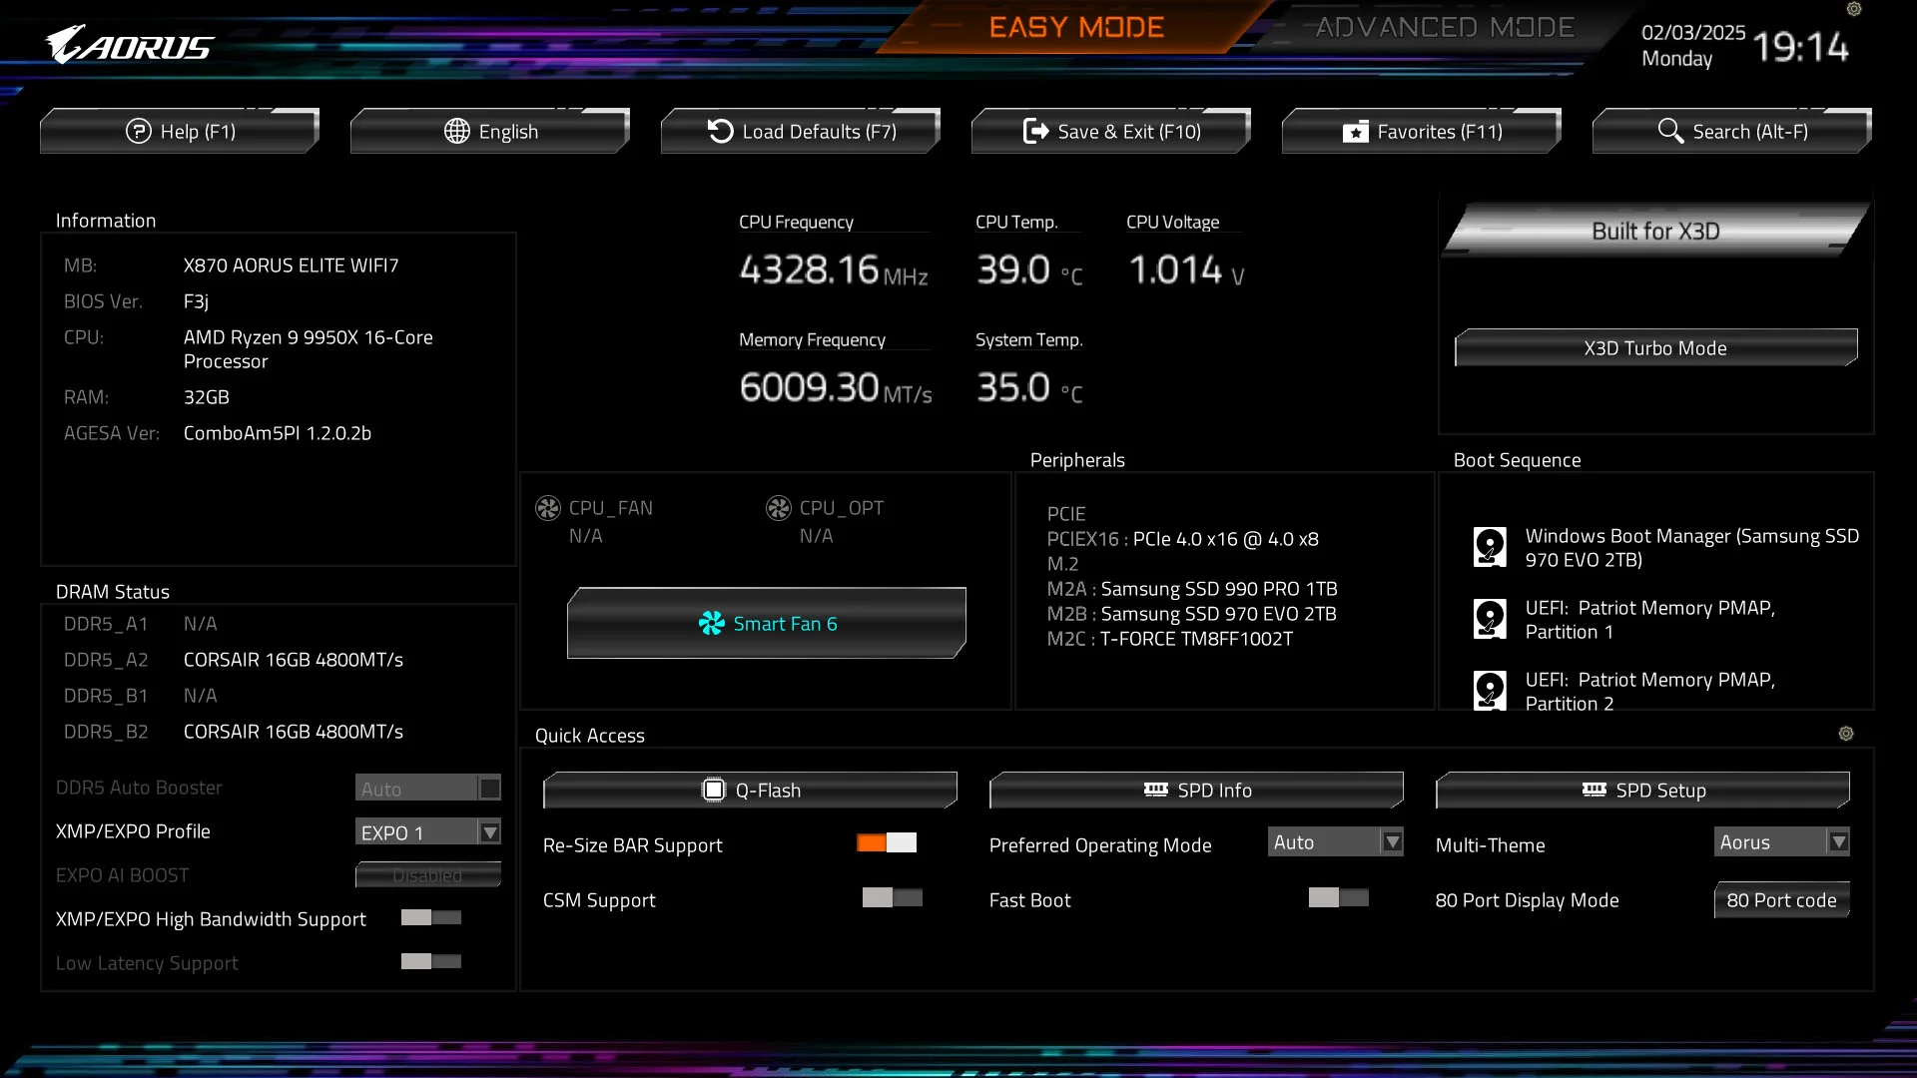The width and height of the screenshot is (1917, 1078).
Task: Open the Multi-Theme Aorus dropdown
Action: [x=1838, y=842]
